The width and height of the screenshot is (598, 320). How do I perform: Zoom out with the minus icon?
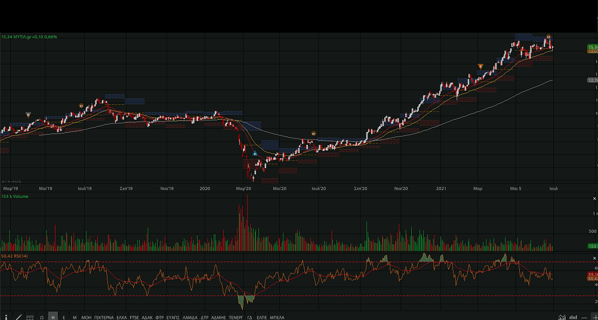tap(584, 317)
